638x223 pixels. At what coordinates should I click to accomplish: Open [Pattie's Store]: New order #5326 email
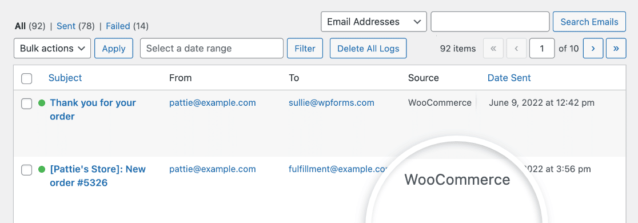click(98, 176)
